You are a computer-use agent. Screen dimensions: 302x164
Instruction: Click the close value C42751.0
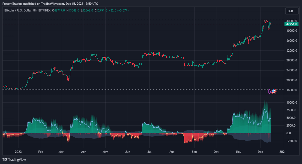point(101,10)
